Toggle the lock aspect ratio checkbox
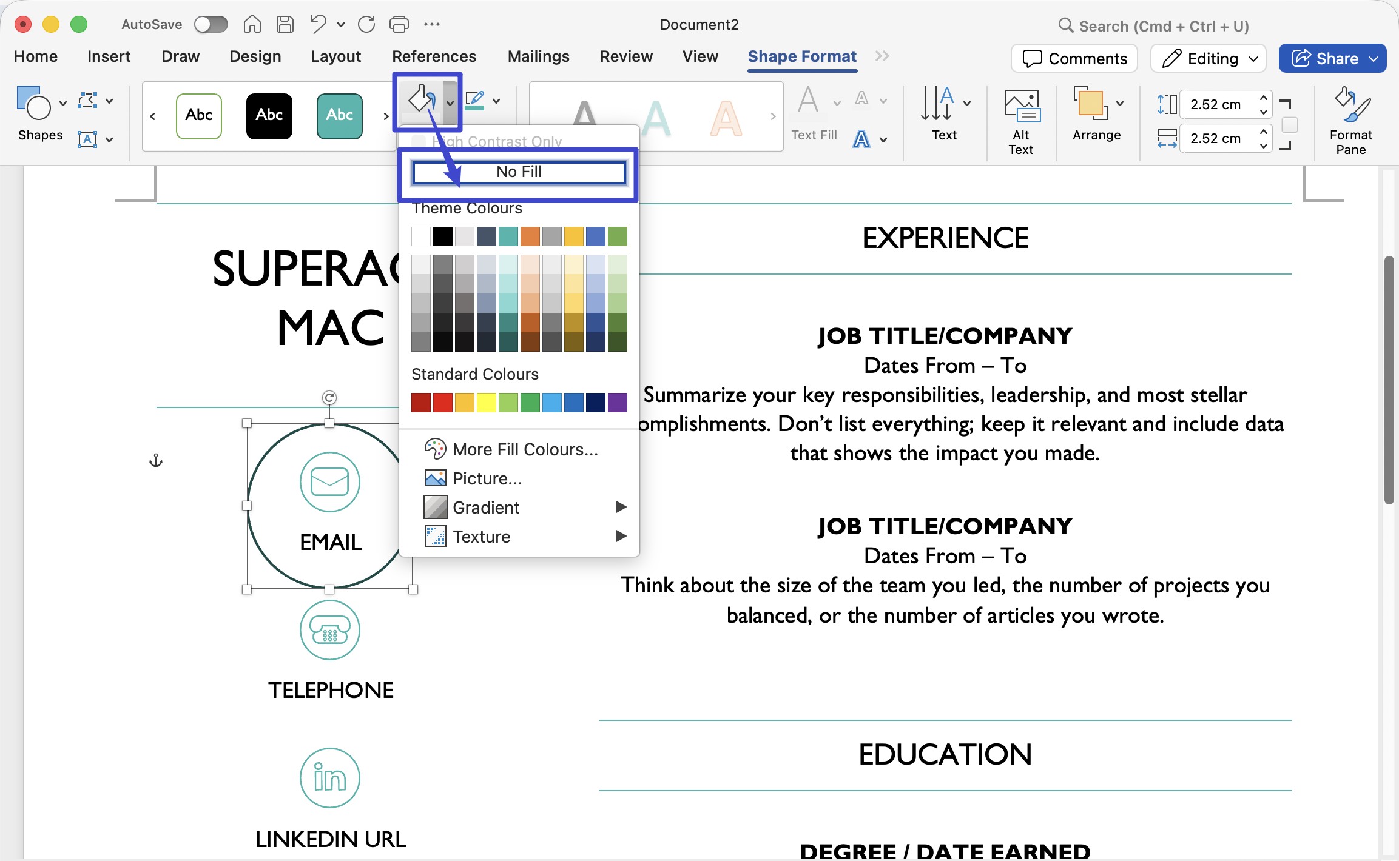The width and height of the screenshot is (1399, 861). [1290, 125]
